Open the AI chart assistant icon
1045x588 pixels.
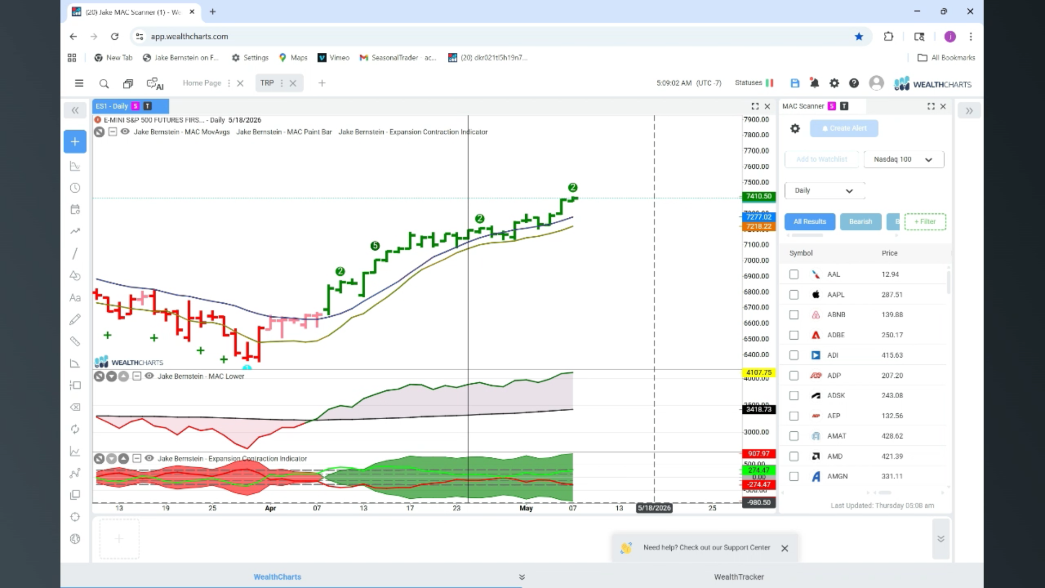pyautogui.click(x=155, y=84)
